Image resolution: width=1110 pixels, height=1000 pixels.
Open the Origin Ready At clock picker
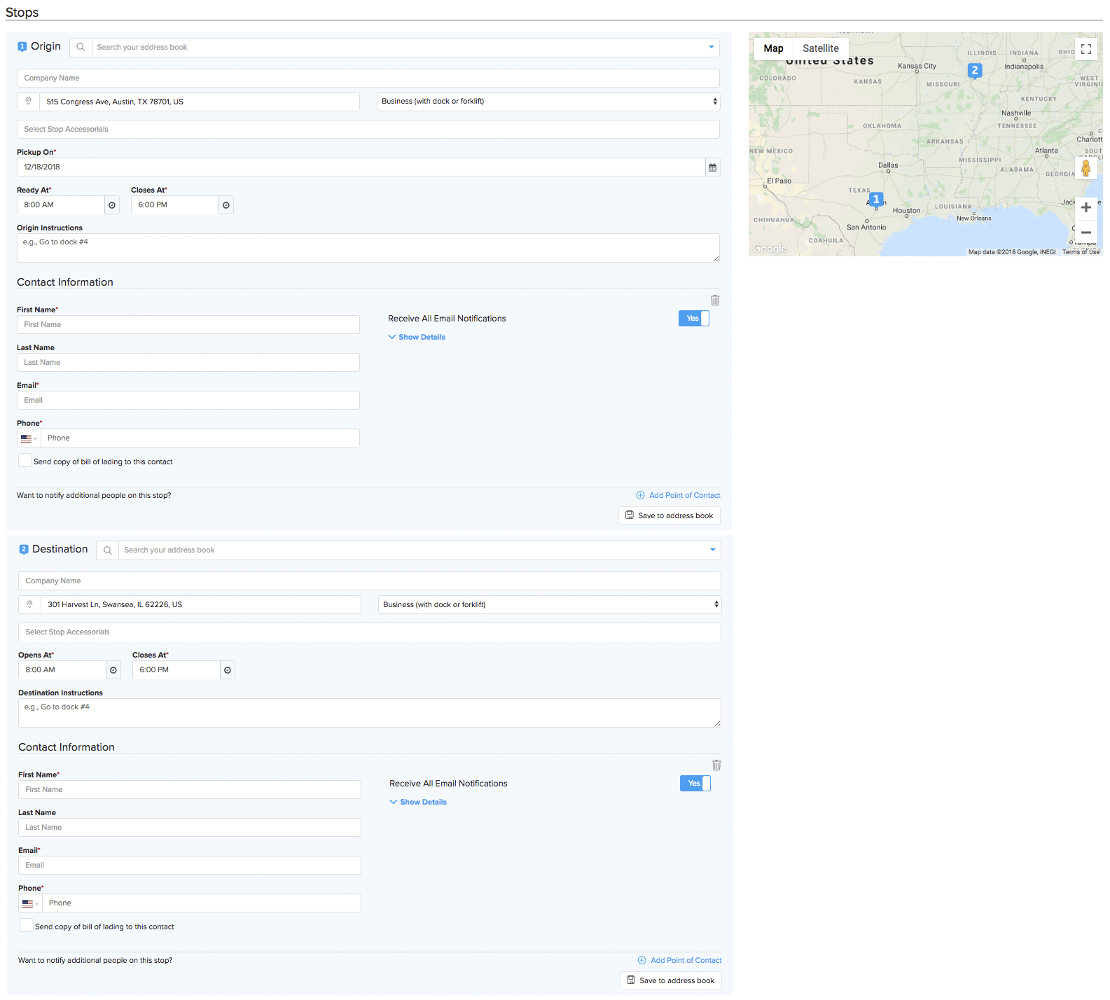(x=112, y=205)
